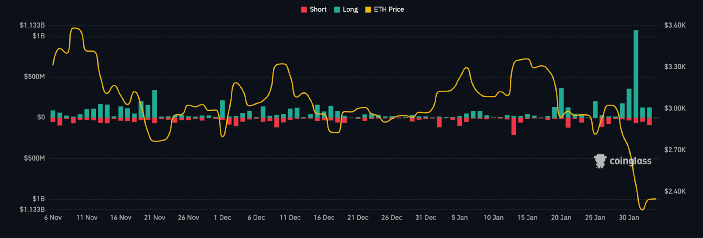Click the $3.60K price axis label

tap(675, 25)
